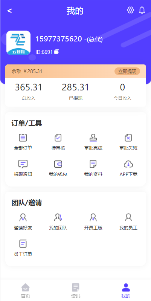151x301 pixels.
Task: Open 邀请好友 invite friends icon
Action: pyautogui.click(x=23, y=217)
